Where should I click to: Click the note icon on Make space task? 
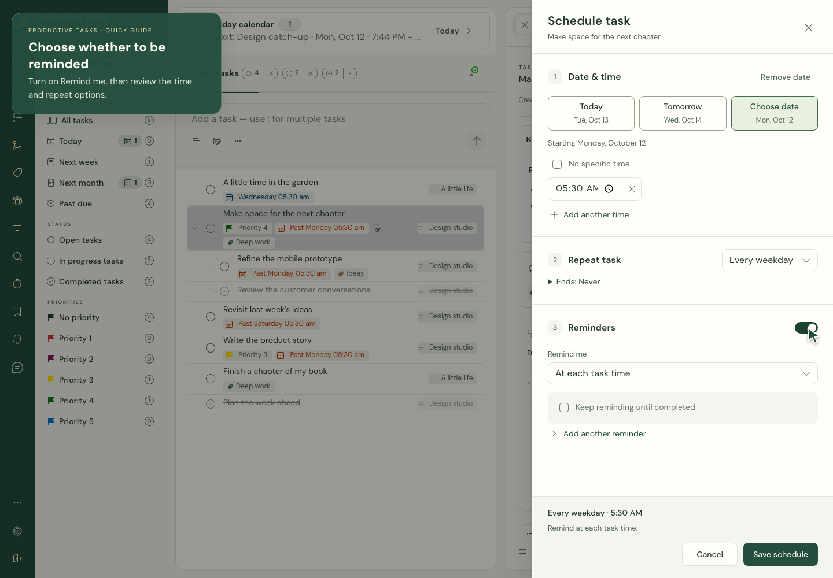[x=377, y=228]
